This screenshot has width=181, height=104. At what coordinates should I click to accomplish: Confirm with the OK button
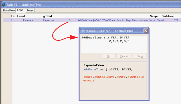109,56
